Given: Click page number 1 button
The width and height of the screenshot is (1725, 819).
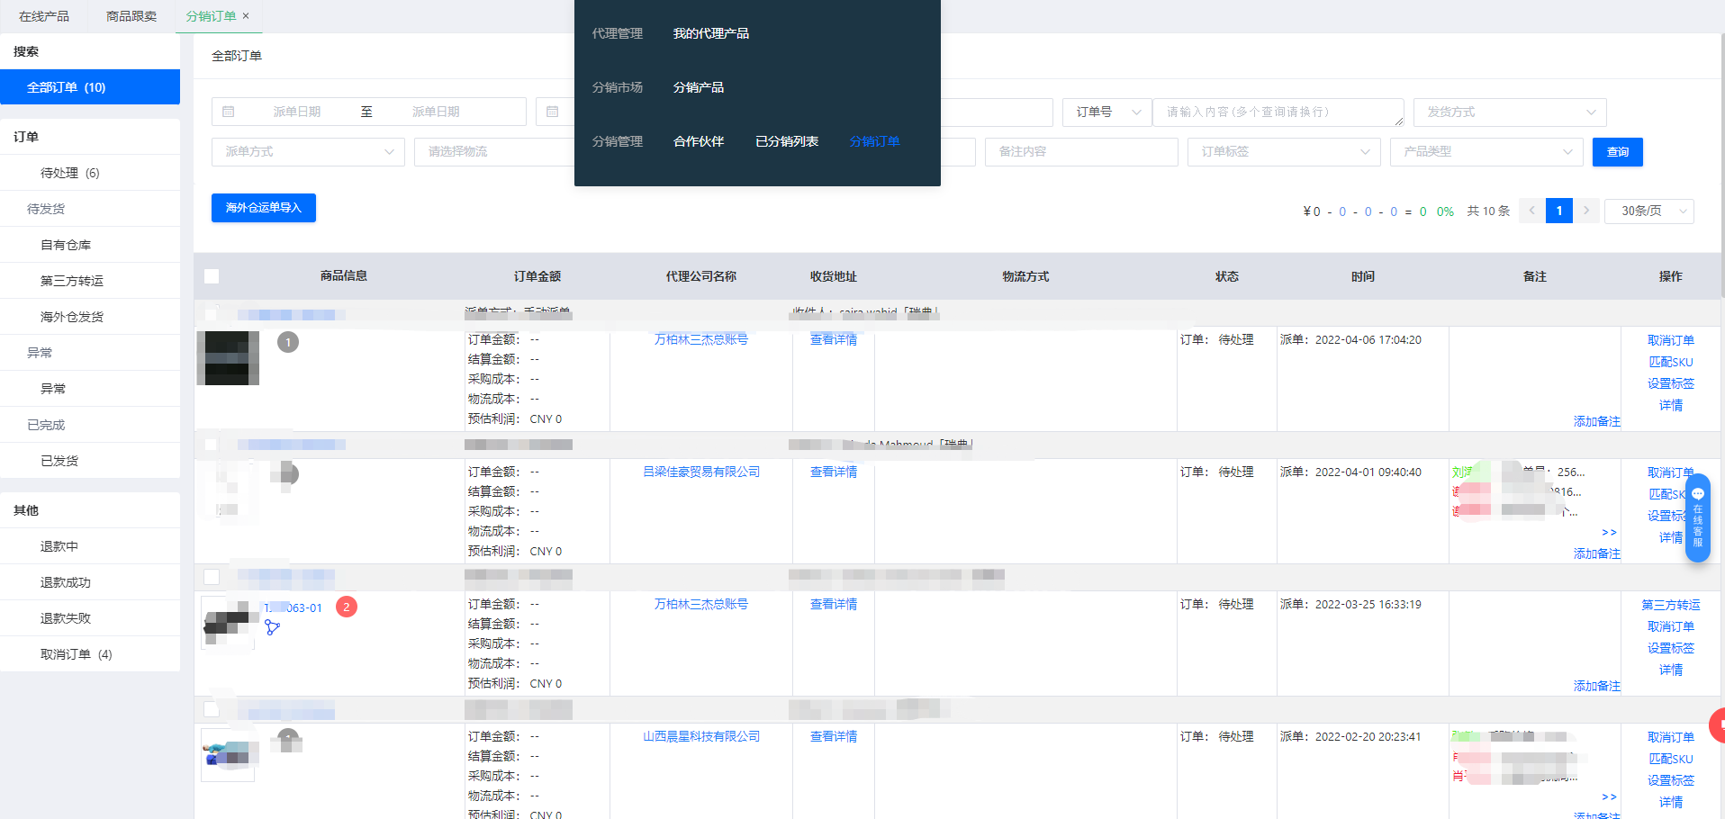Looking at the screenshot, I should 1559,211.
